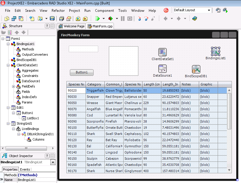
Task: Click the Step Over icon
Action: [x=146, y=19]
